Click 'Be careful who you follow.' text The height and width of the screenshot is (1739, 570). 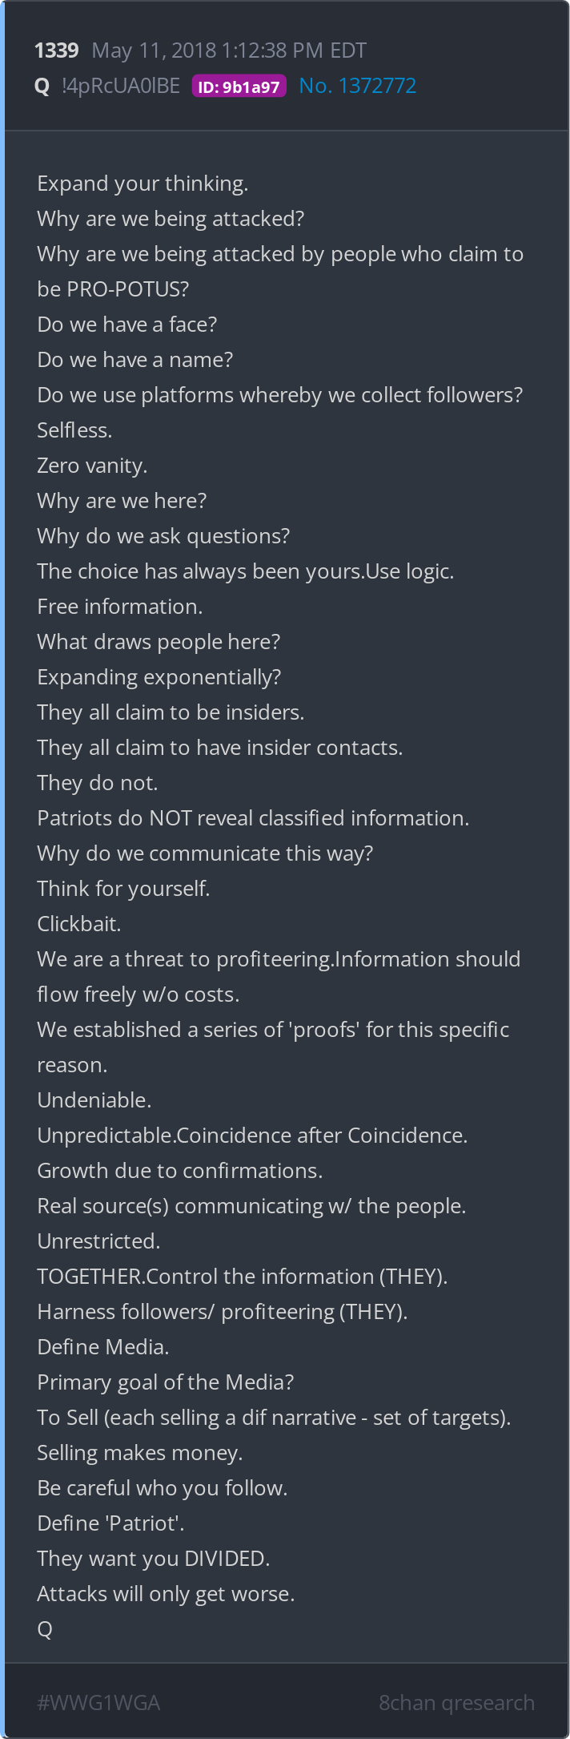click(x=162, y=1488)
